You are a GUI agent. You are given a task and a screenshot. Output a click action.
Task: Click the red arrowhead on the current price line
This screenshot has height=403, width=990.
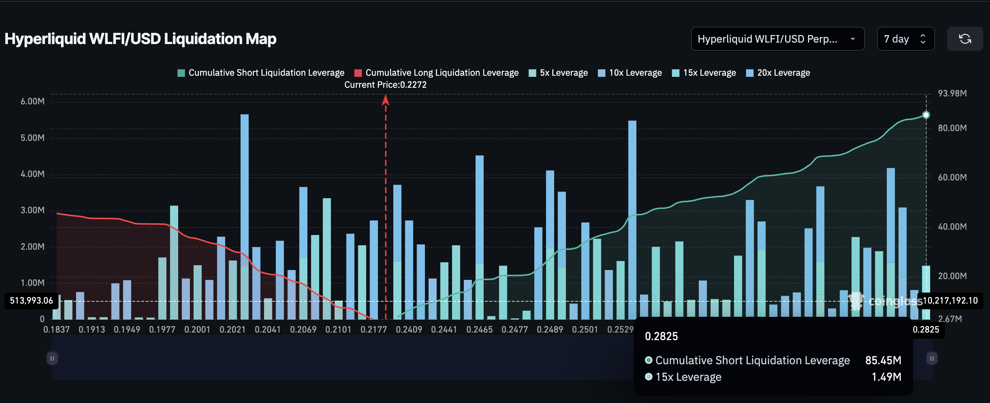click(385, 100)
